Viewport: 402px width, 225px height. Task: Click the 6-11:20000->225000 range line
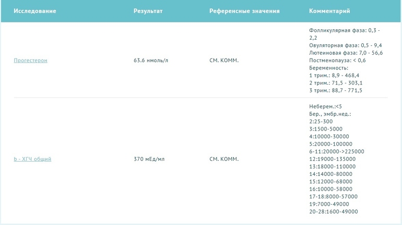coord(336,151)
